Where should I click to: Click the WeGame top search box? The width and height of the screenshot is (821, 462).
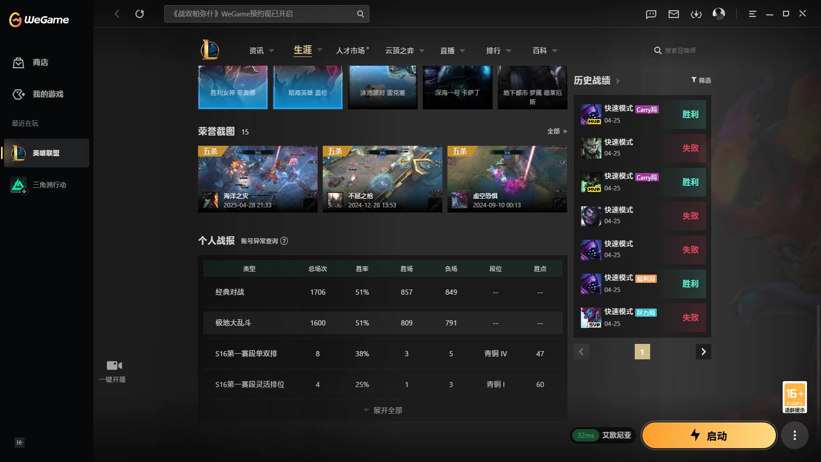click(x=266, y=14)
